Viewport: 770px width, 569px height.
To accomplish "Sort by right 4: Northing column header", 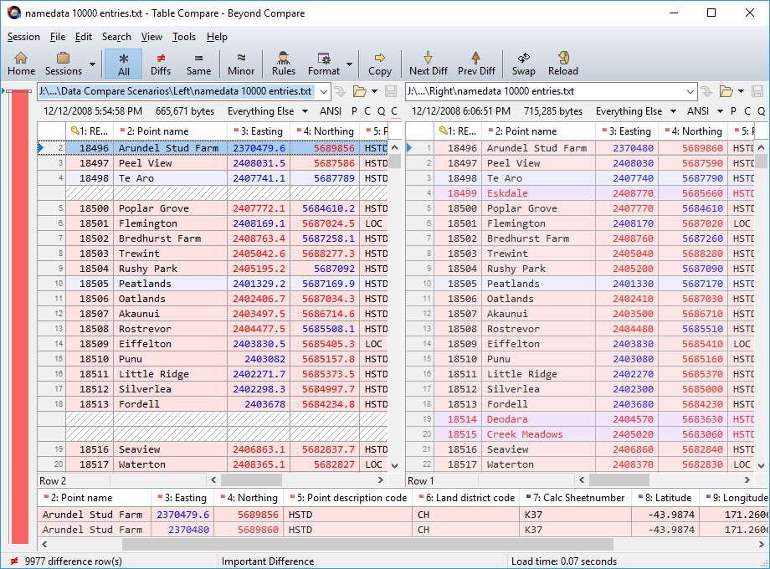I will point(693,131).
